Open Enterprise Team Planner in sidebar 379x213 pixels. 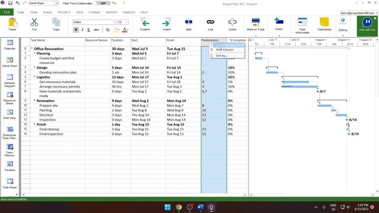(x=9, y=133)
